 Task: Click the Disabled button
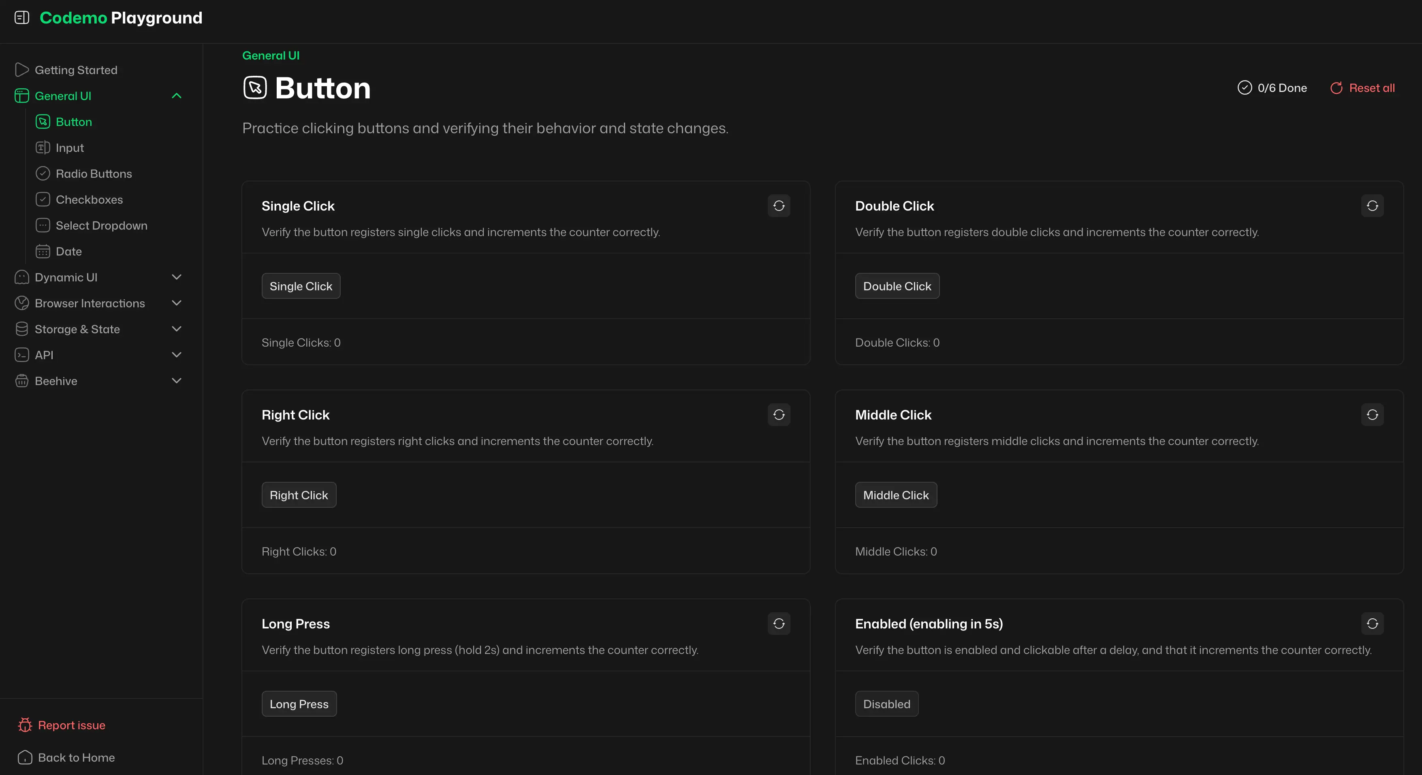click(x=886, y=705)
